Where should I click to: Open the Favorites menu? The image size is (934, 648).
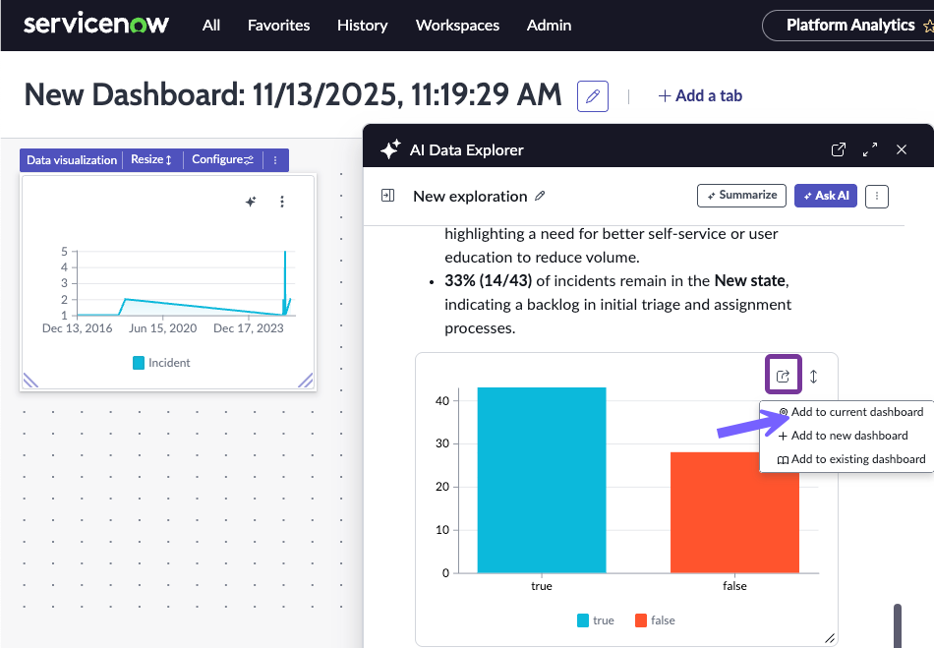point(279,25)
